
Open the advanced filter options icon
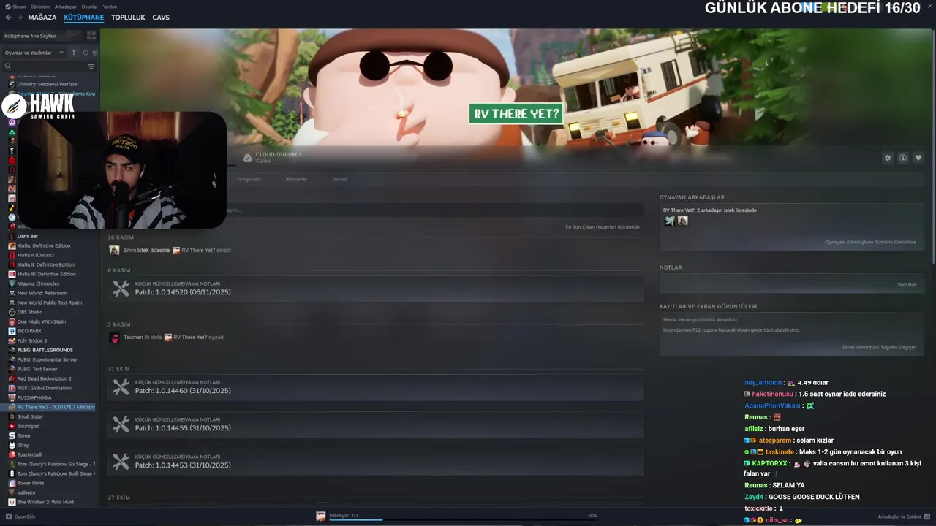[91, 66]
